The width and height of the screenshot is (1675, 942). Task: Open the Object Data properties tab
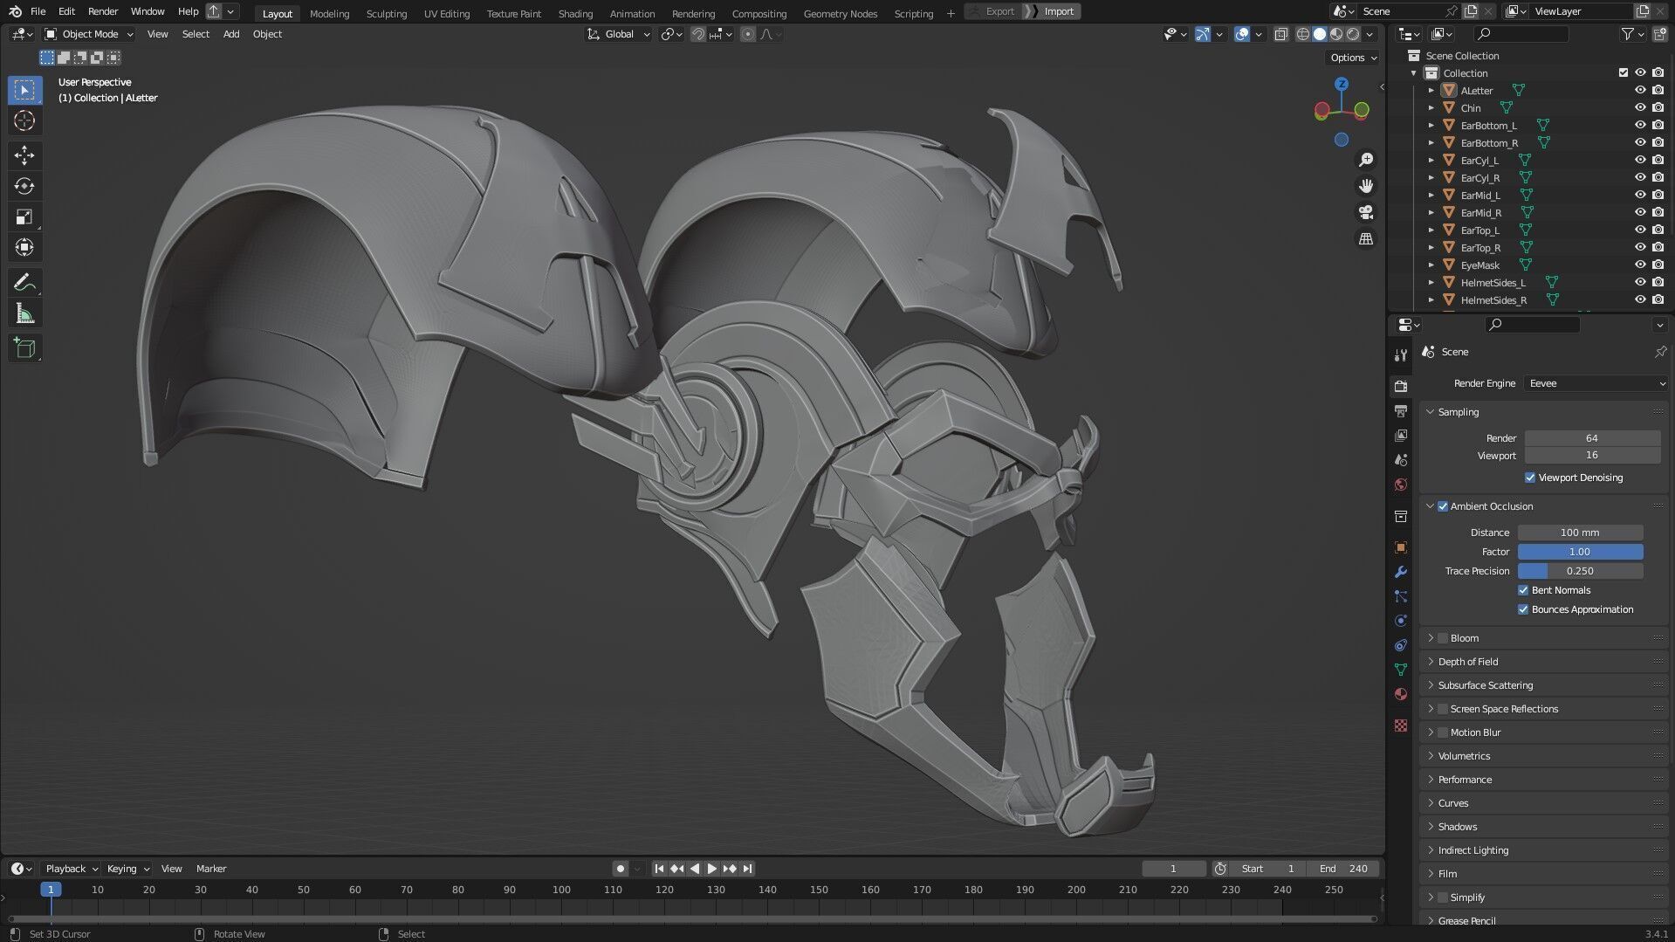point(1401,670)
